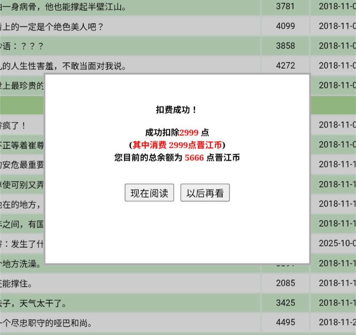
Task: Open chapter 子，天气太干了。
Action: click(x=33, y=303)
